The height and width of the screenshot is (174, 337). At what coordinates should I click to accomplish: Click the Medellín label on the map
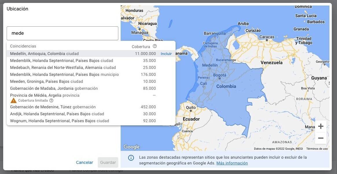[210, 65]
